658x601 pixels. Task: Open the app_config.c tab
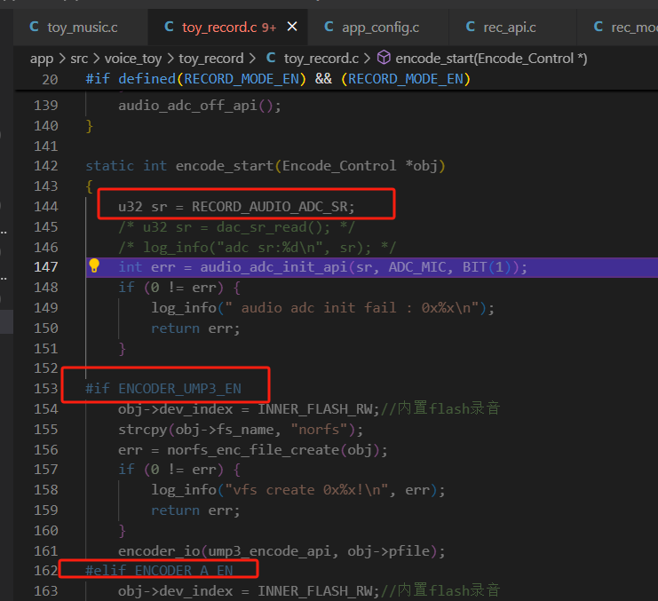coord(378,28)
